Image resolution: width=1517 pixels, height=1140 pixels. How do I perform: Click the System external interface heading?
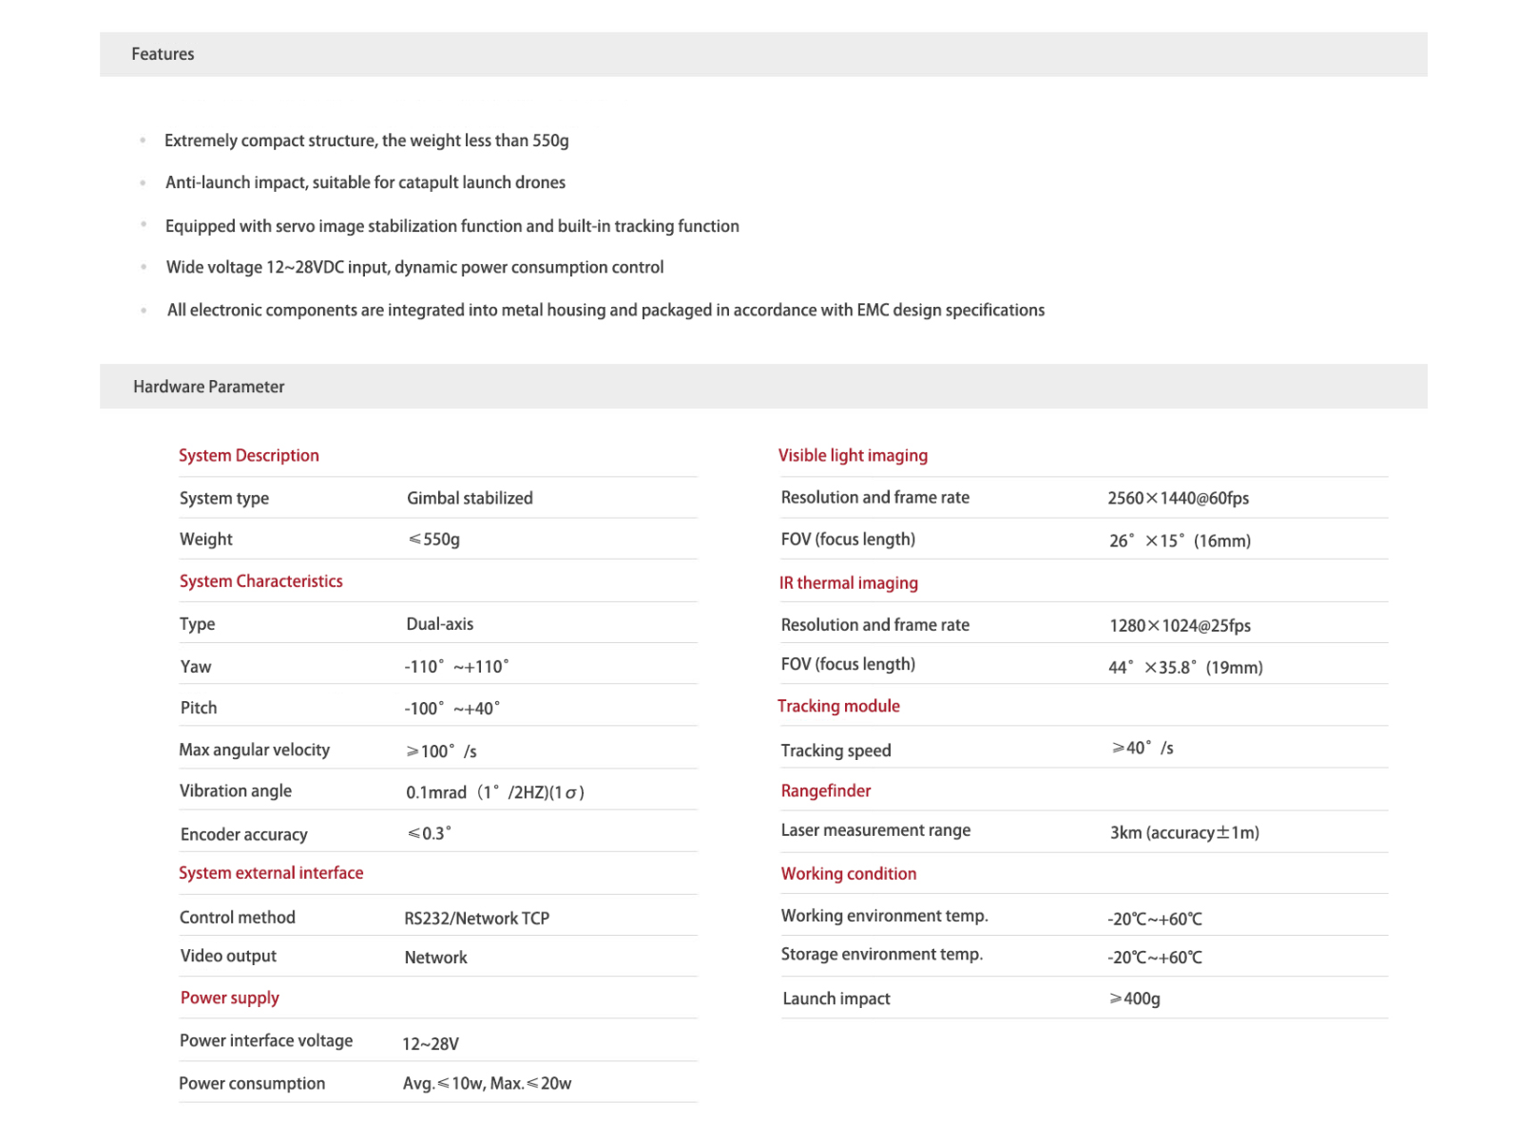pos(271,872)
